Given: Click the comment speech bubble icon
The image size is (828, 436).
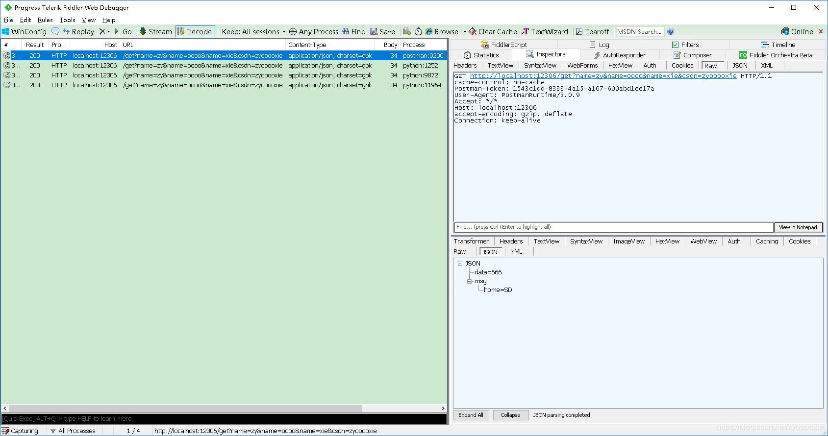Looking at the screenshot, I should [x=55, y=31].
